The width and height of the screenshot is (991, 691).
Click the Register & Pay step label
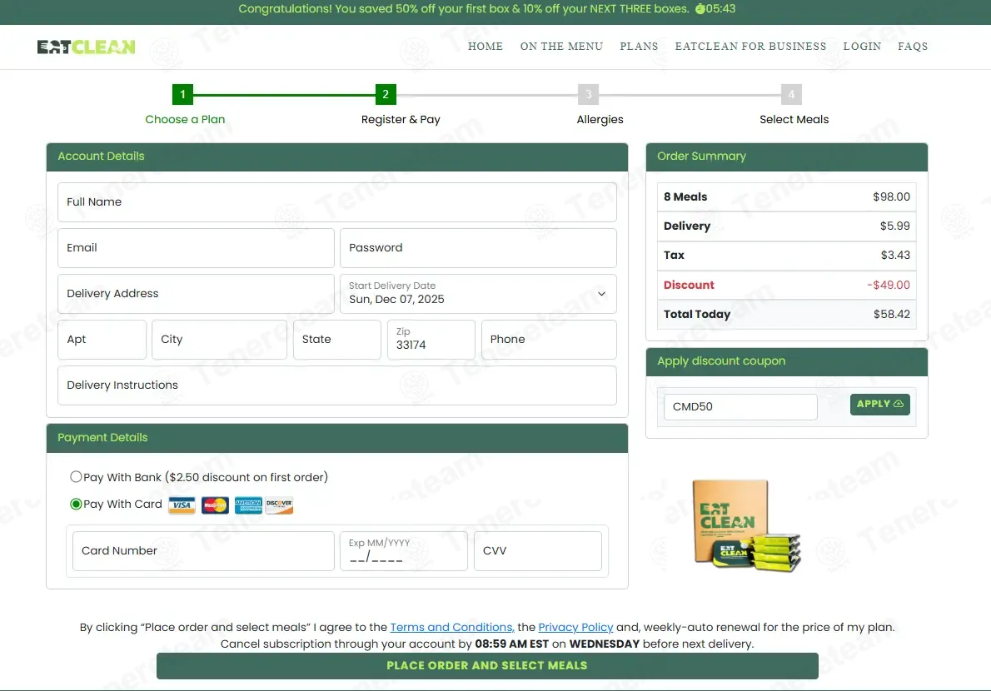tap(401, 119)
